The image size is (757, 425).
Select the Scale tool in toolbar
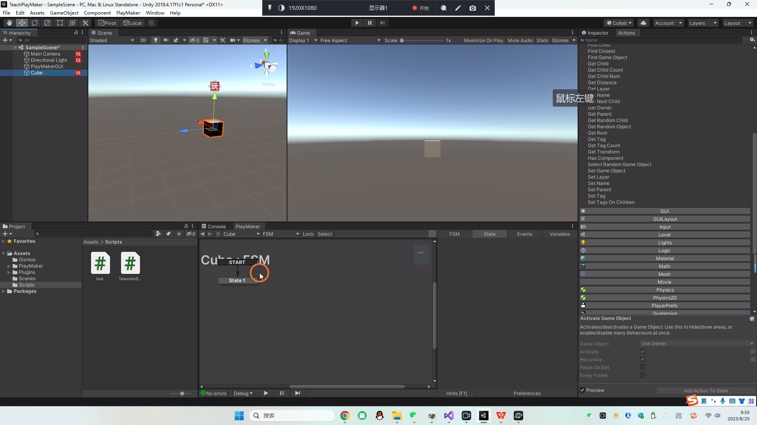pos(47,23)
